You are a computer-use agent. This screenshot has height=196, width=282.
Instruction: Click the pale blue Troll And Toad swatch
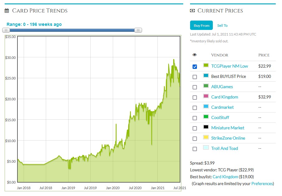pyautogui.click(x=206, y=147)
